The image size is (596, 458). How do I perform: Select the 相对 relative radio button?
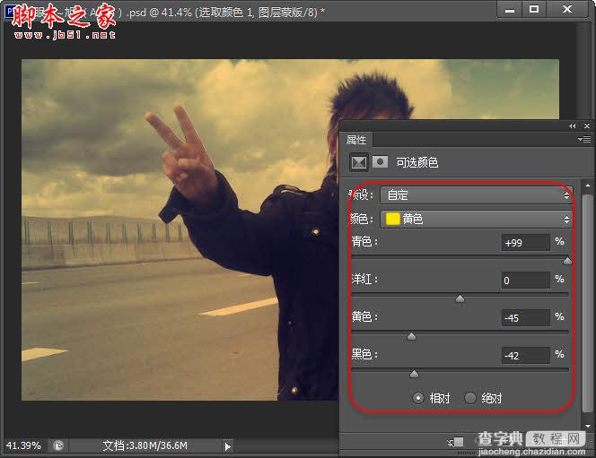(x=417, y=398)
